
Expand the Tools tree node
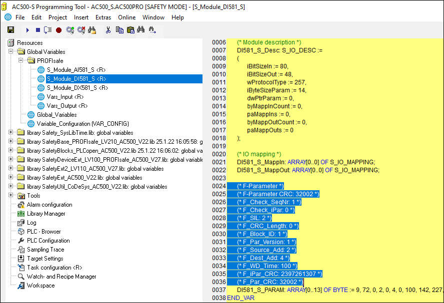point(10,195)
